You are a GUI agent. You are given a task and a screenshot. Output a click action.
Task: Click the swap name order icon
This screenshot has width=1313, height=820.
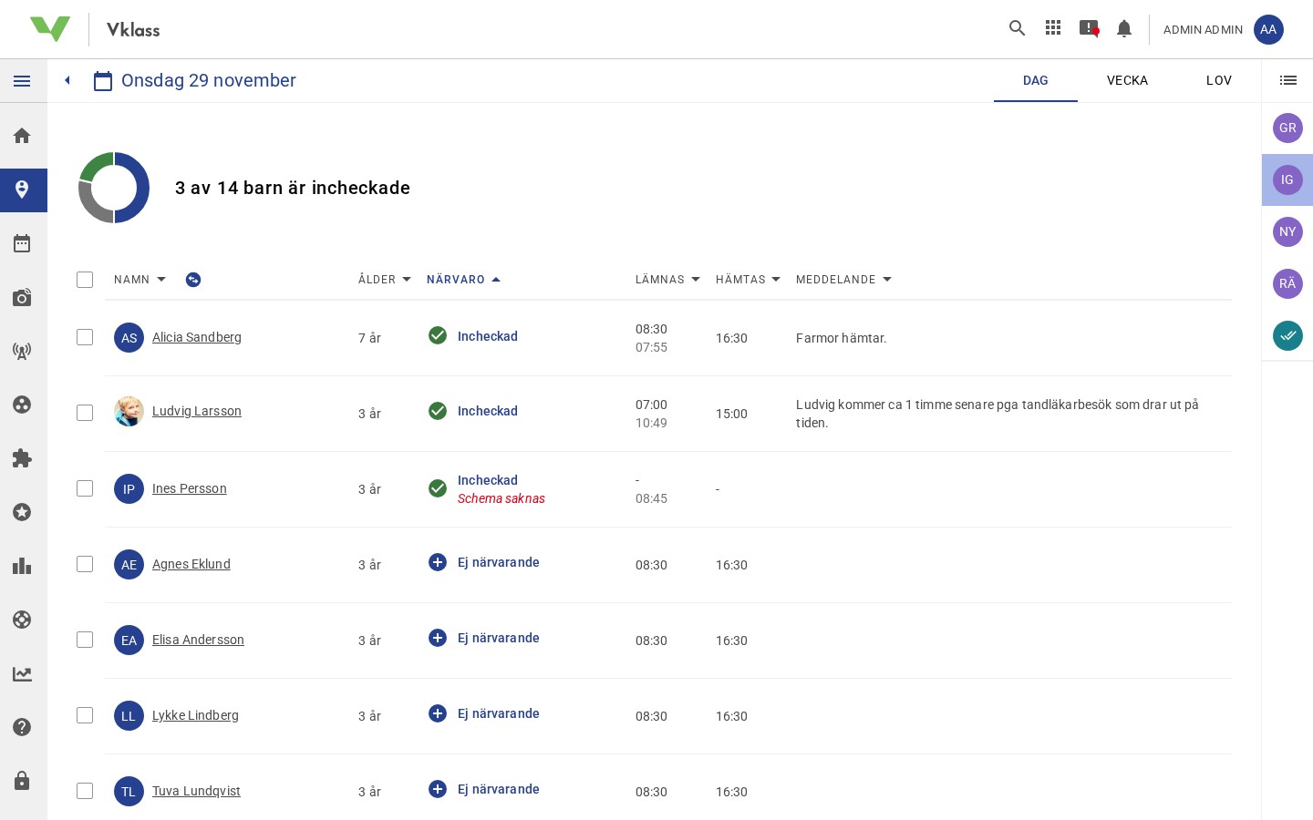193,280
